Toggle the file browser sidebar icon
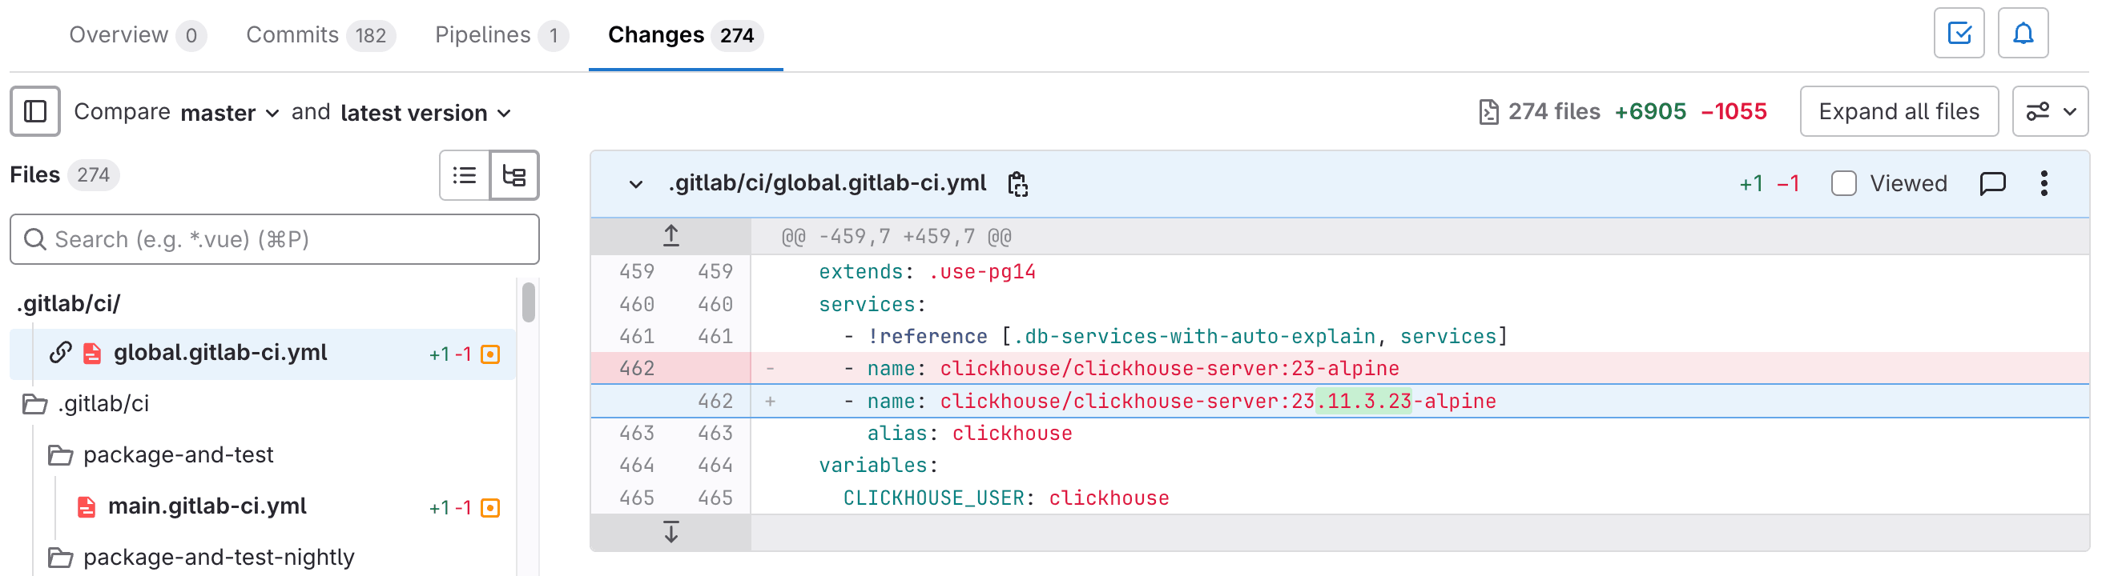The image size is (2102, 576). click(x=35, y=111)
